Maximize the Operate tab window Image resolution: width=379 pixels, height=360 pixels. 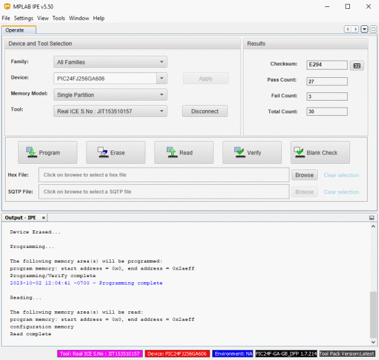tap(373, 29)
